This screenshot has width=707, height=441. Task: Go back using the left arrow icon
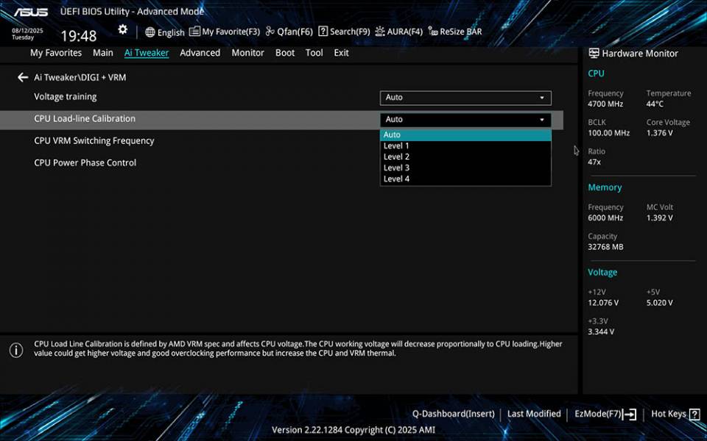pyautogui.click(x=22, y=77)
